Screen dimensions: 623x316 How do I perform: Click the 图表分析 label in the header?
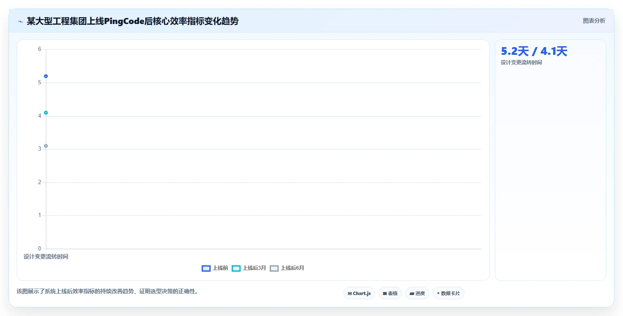point(594,21)
